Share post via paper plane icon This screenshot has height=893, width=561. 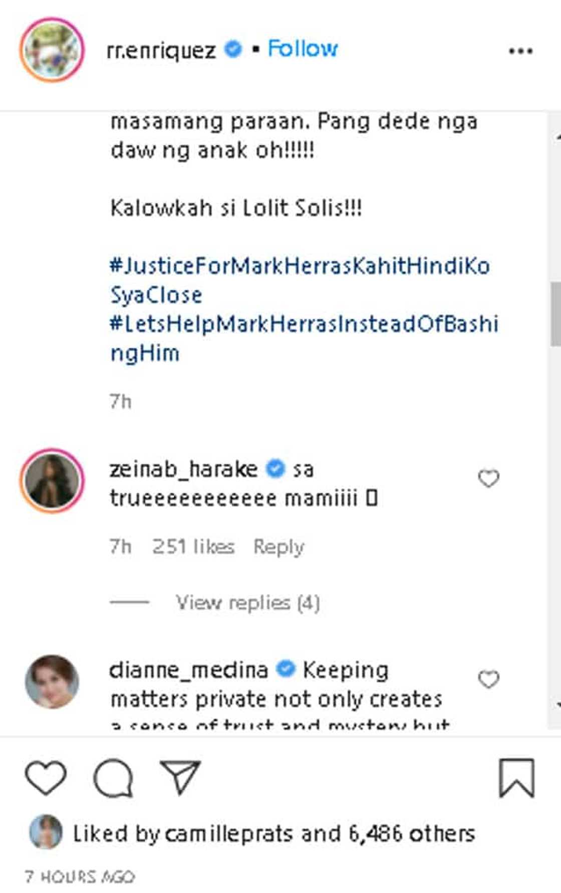[x=180, y=777]
